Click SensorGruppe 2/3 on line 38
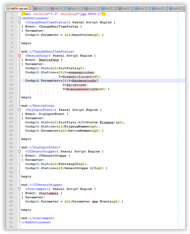This screenshot has height=234, width=190. 80,168
